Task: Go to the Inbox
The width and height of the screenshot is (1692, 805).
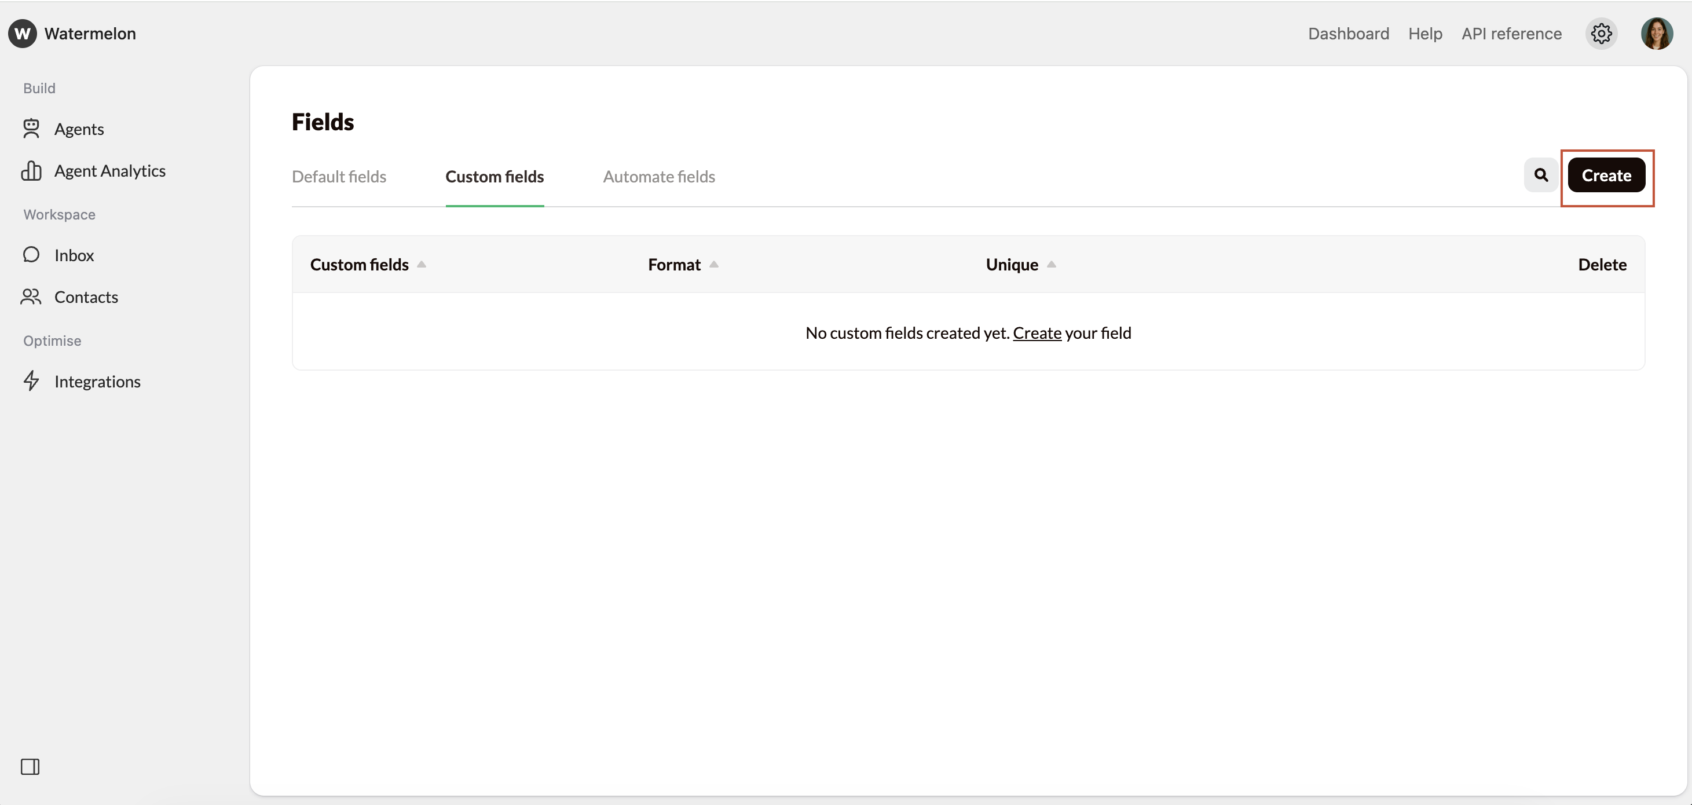Action: (74, 255)
